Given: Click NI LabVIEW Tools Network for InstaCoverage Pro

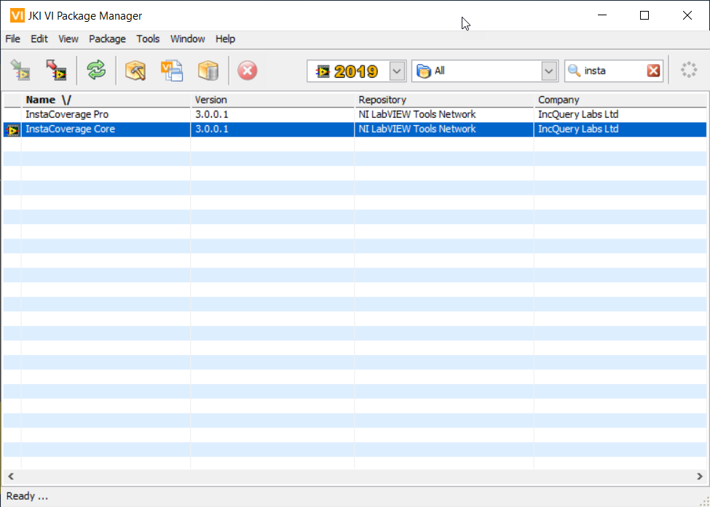Looking at the screenshot, I should click(417, 114).
